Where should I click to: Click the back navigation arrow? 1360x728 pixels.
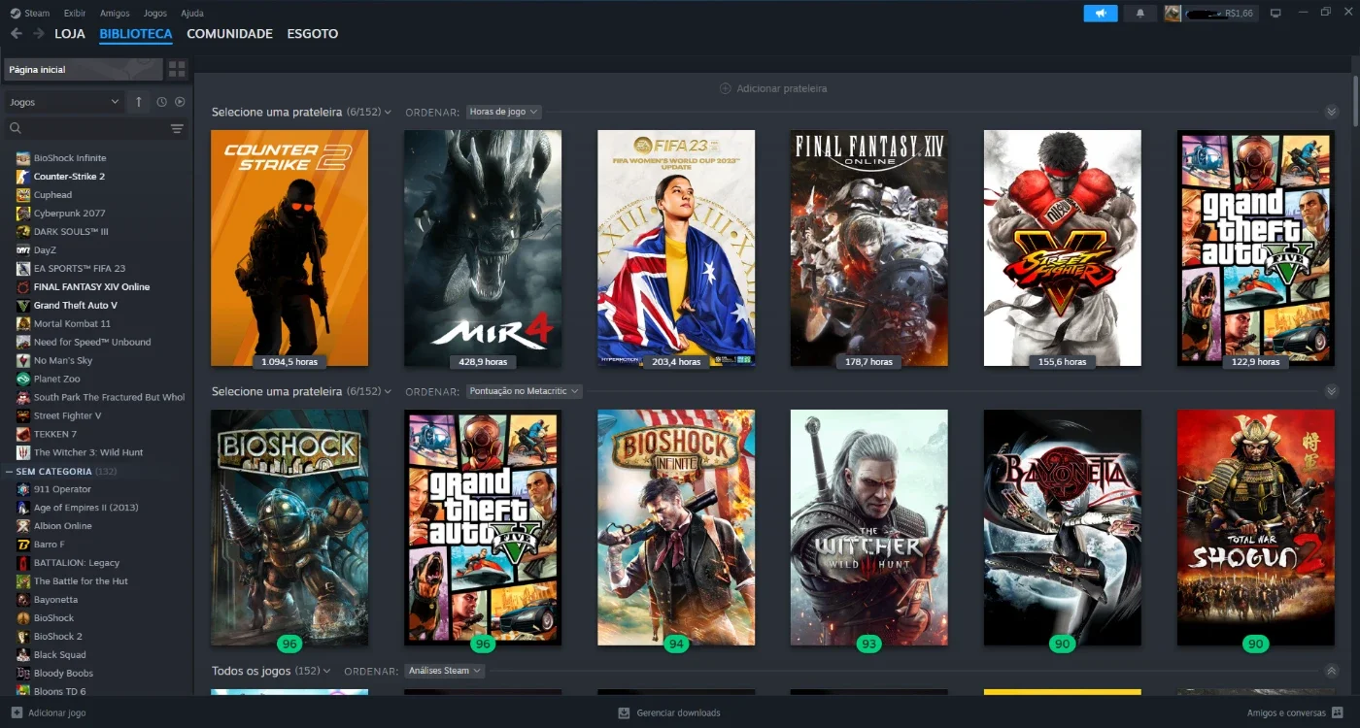point(17,34)
